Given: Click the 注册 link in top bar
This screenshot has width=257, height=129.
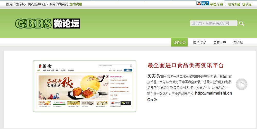Looking at the screenshot, I should pos(220,4).
